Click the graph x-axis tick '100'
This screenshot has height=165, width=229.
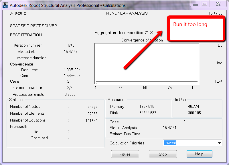[x=194, y=88]
